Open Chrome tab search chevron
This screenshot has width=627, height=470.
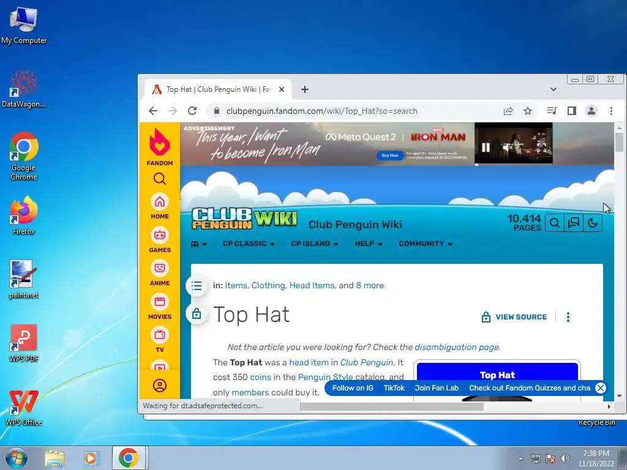click(x=554, y=89)
